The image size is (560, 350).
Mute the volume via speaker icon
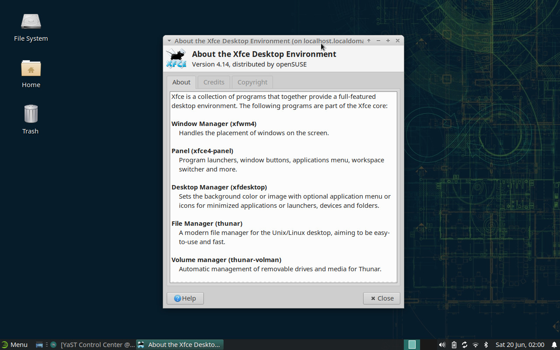[x=442, y=345]
